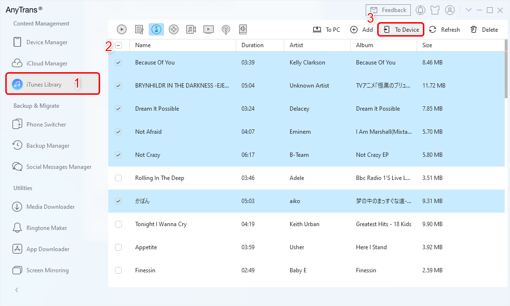The image size is (510, 306).
Task: Open the playlists category icon
Action: tap(140, 29)
